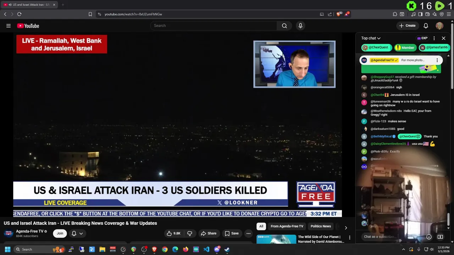This screenshot has height=255, width=454.
Task: Close the live chat panel
Action: [443, 38]
